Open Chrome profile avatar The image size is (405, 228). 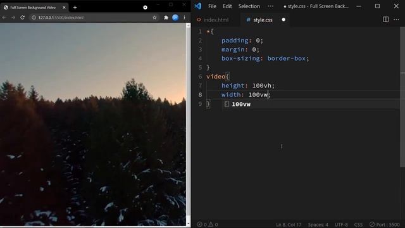point(175,18)
